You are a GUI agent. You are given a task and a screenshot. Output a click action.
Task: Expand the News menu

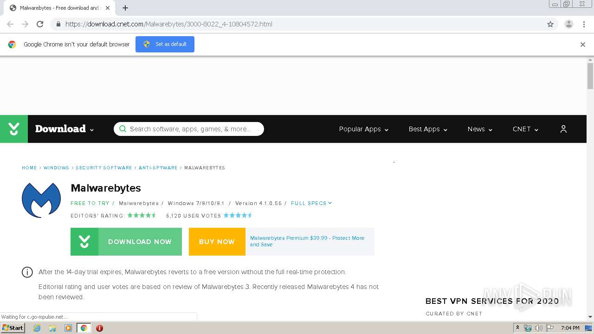480,129
